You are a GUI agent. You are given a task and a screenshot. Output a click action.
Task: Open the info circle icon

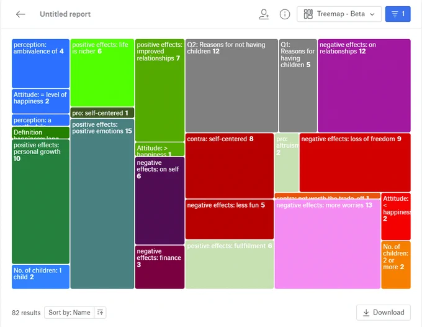point(285,14)
